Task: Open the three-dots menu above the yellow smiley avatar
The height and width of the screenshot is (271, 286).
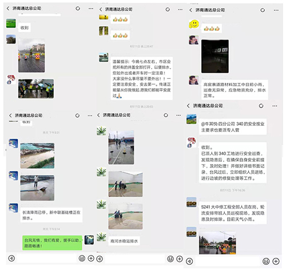Action: (276, 10)
